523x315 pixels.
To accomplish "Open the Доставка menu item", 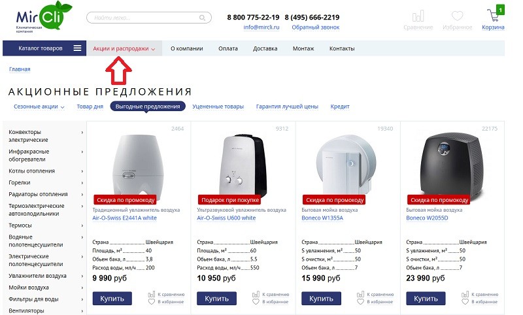I will point(265,48).
